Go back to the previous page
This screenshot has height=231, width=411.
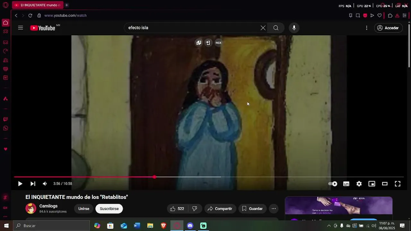point(16,15)
